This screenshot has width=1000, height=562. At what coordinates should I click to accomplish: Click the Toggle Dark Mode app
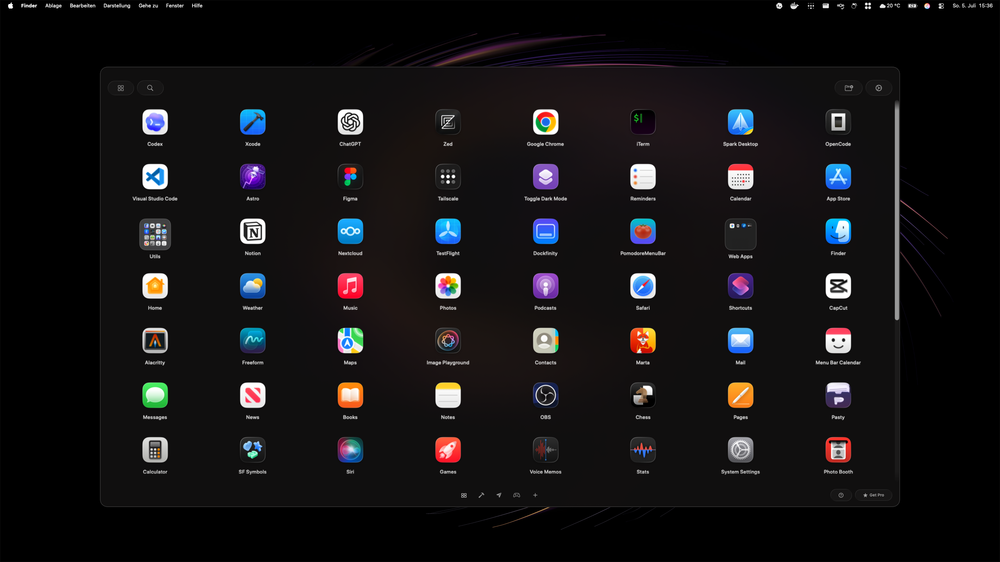pos(545,177)
